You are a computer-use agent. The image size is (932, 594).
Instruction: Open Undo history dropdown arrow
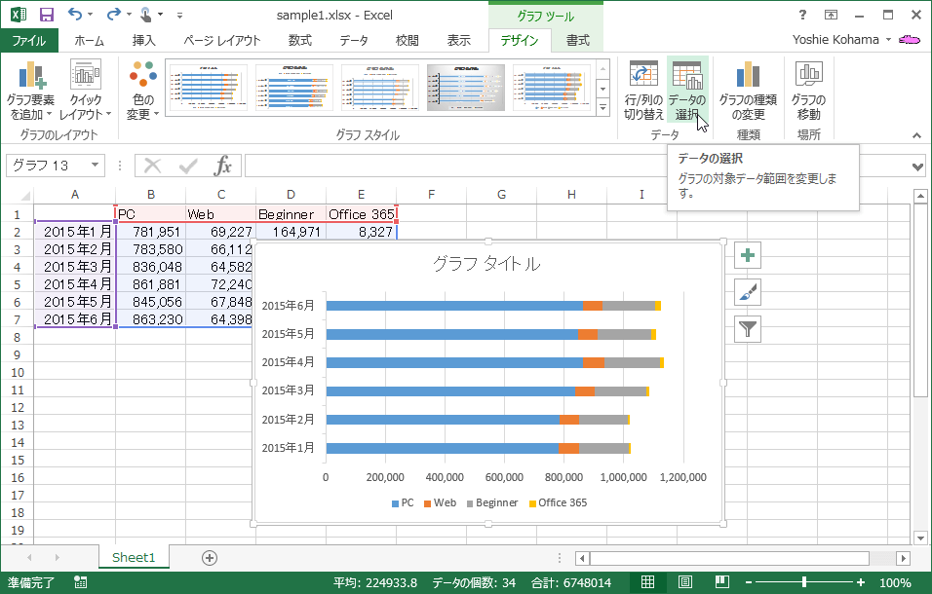click(x=91, y=15)
